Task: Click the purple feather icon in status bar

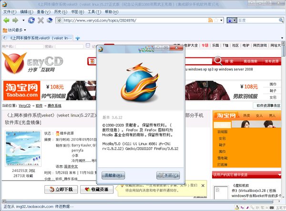Action: pos(247,207)
